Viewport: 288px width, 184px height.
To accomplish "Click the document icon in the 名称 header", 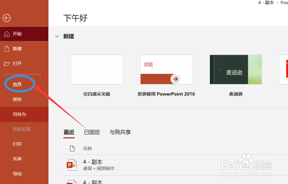I will coord(72,148).
